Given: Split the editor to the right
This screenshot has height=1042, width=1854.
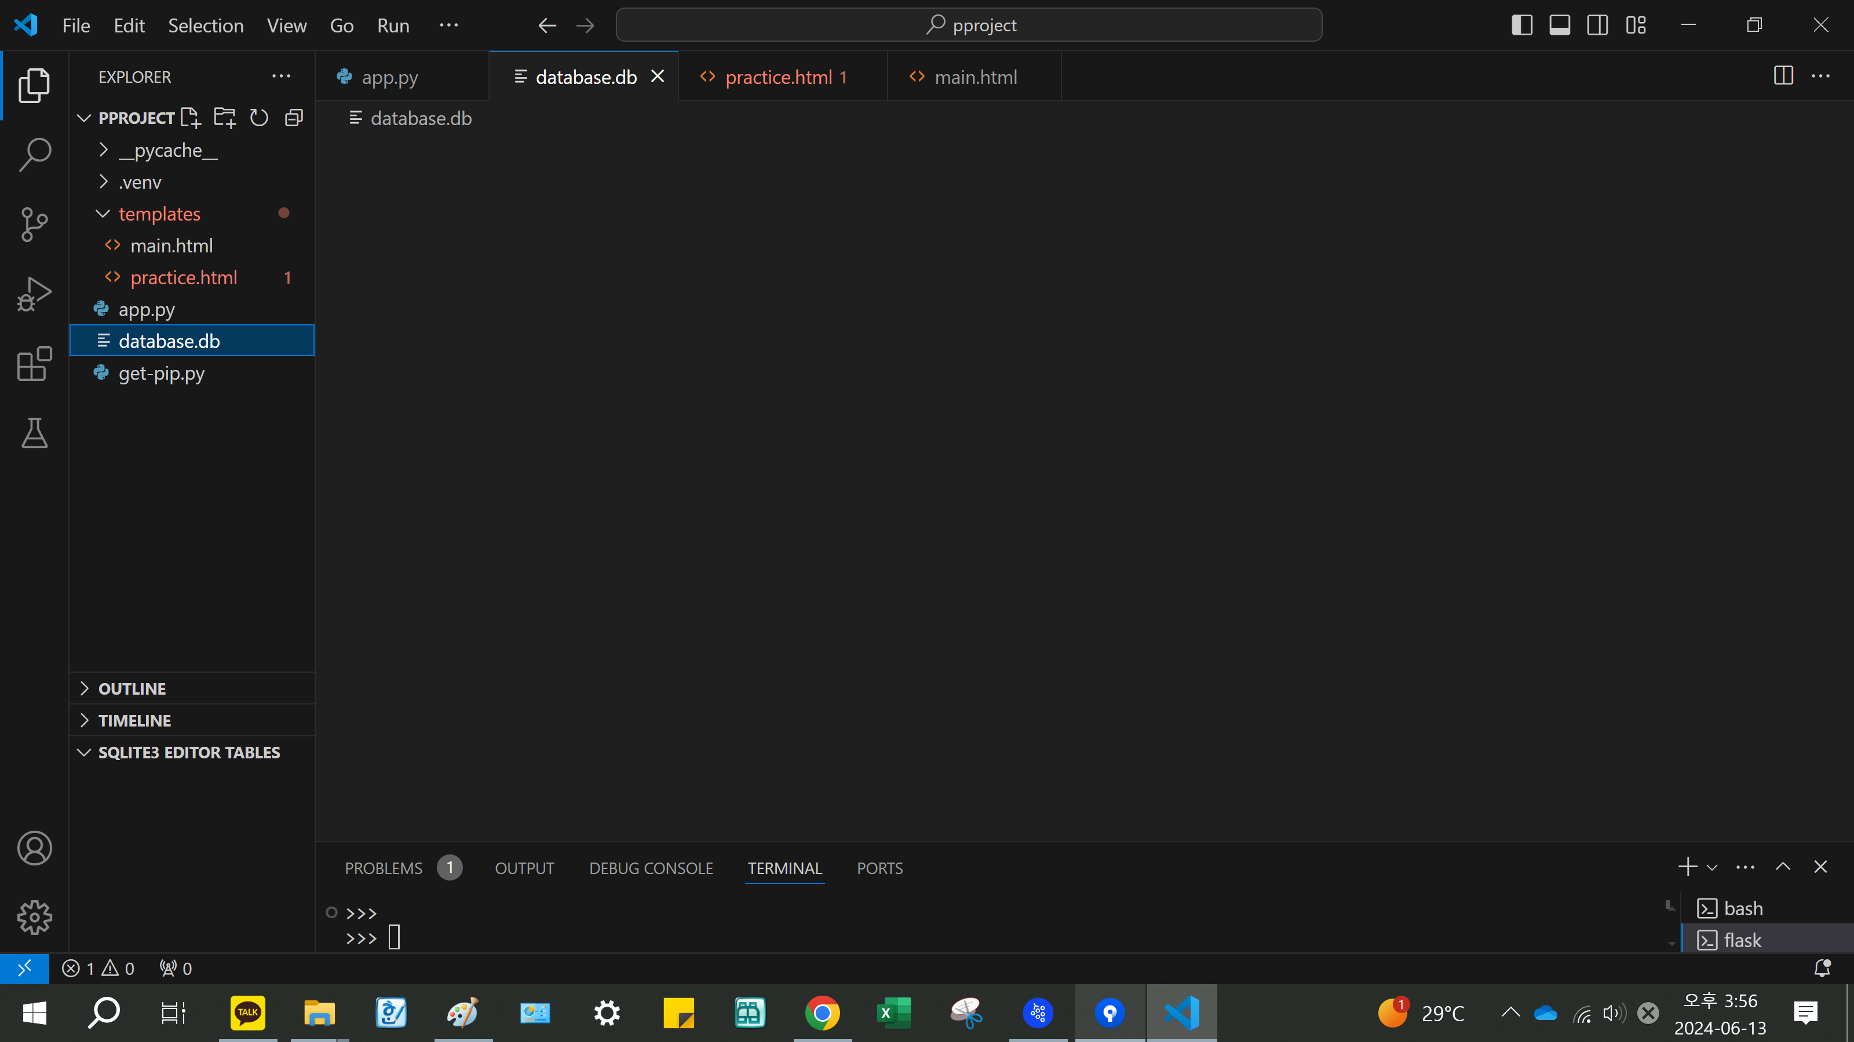Looking at the screenshot, I should (x=1783, y=75).
